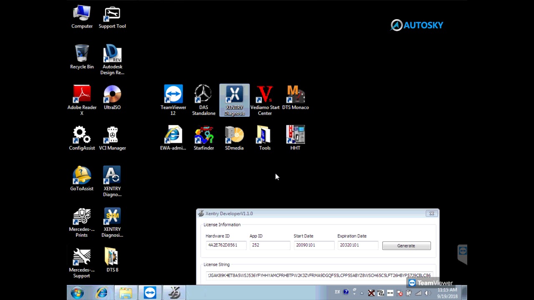Click the taskbar clock showing 11:15 AM

[x=447, y=293]
